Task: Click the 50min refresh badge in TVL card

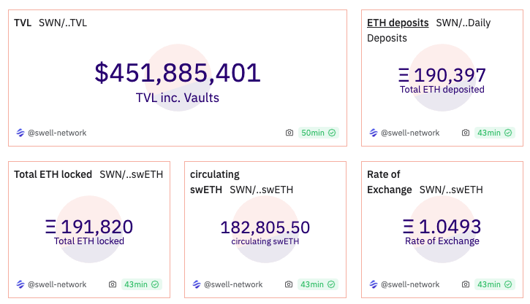Action: click(318, 133)
